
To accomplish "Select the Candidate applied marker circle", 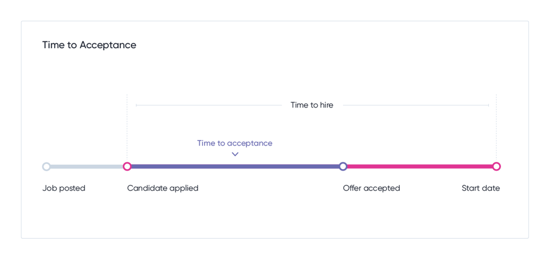I will click(x=127, y=167).
